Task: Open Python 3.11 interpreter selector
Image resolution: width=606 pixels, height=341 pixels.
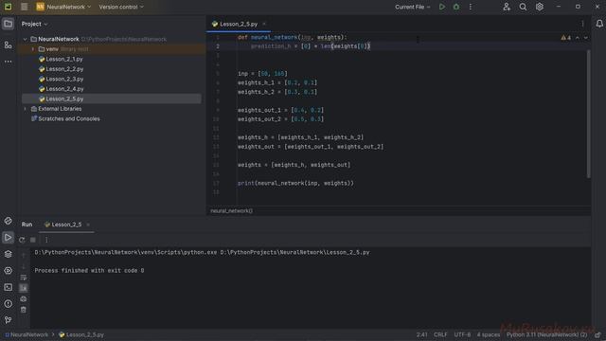Action: tap(546, 334)
